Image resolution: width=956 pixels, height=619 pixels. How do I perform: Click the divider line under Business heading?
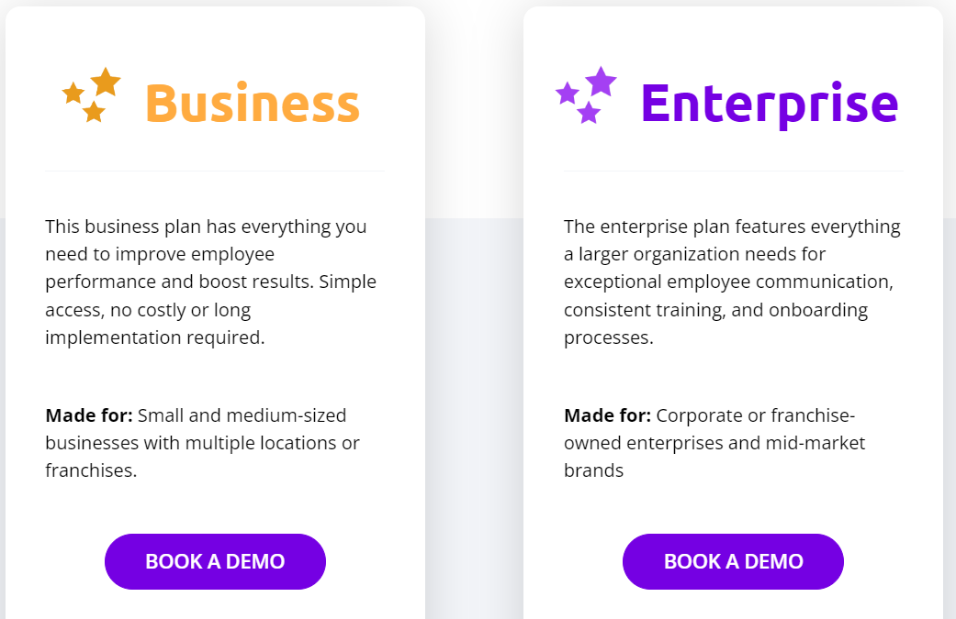tap(214, 171)
